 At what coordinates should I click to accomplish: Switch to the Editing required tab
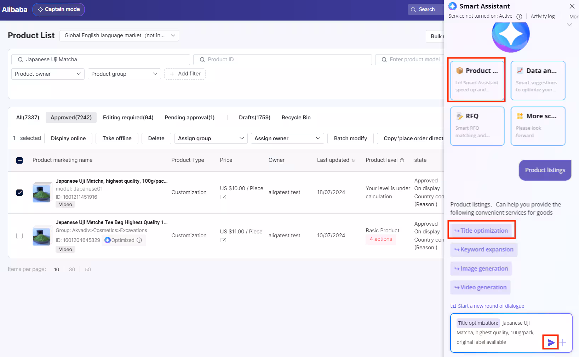(128, 118)
